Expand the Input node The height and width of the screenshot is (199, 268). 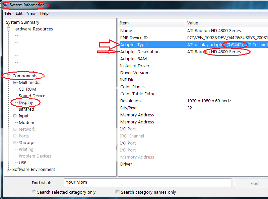click(15, 116)
